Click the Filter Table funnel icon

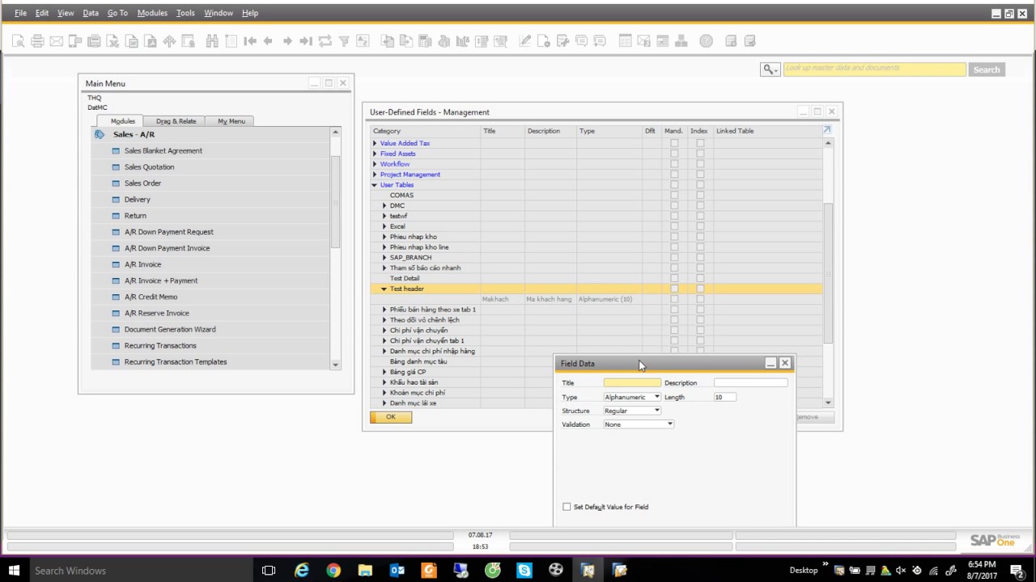(344, 41)
